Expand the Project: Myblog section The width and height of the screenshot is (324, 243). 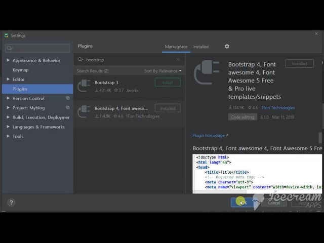pyautogui.click(x=8, y=108)
